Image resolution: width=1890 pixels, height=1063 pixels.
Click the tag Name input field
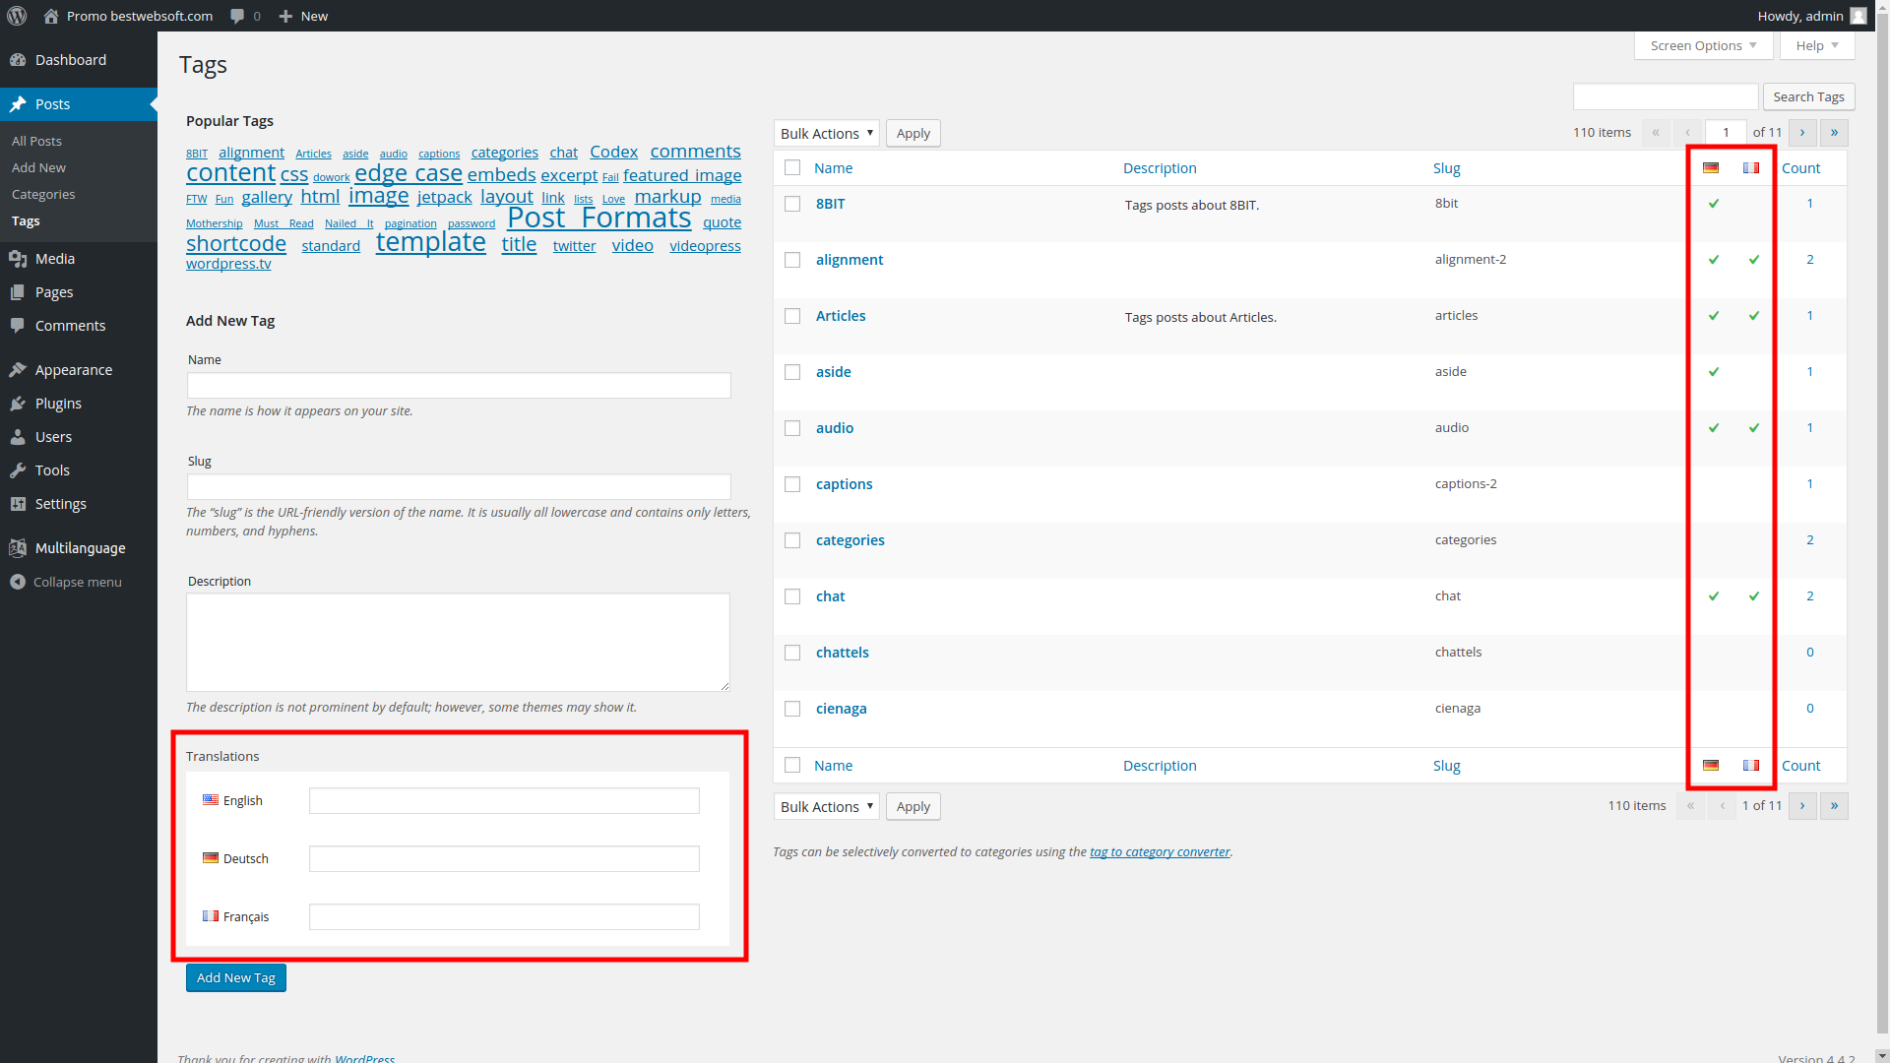tap(459, 386)
